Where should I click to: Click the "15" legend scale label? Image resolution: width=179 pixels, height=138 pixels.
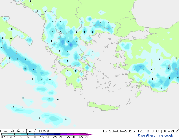tap(42, 137)
